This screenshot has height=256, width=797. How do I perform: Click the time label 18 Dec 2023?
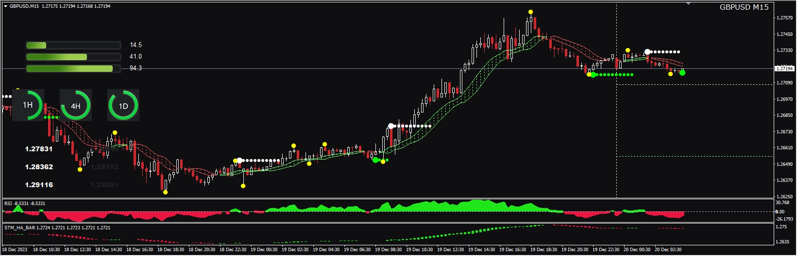tap(15, 250)
